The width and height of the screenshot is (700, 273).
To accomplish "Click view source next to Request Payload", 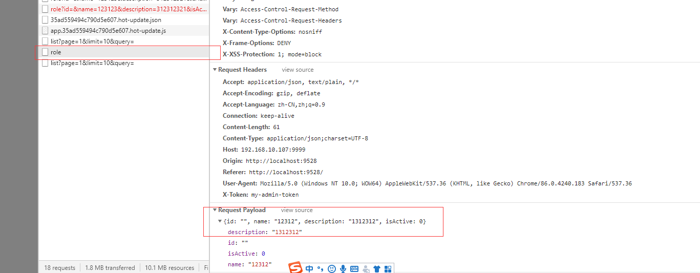I will (296, 210).
